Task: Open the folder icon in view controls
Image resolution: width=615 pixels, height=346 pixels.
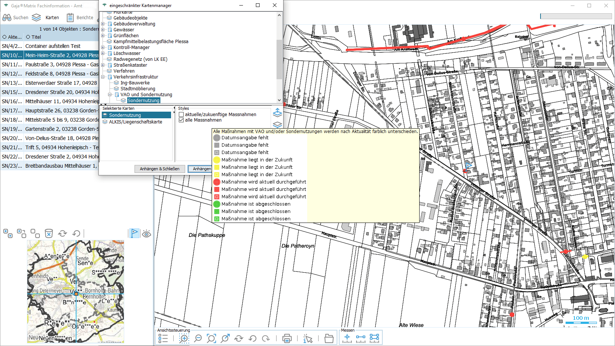Action: pyautogui.click(x=329, y=338)
